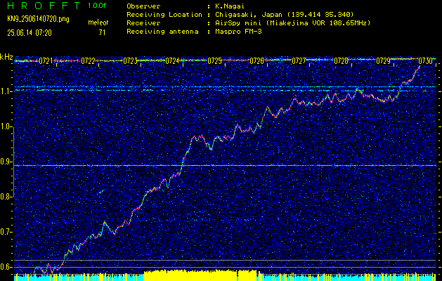
Task: Click the 'meteor' label
Action: pos(98,22)
